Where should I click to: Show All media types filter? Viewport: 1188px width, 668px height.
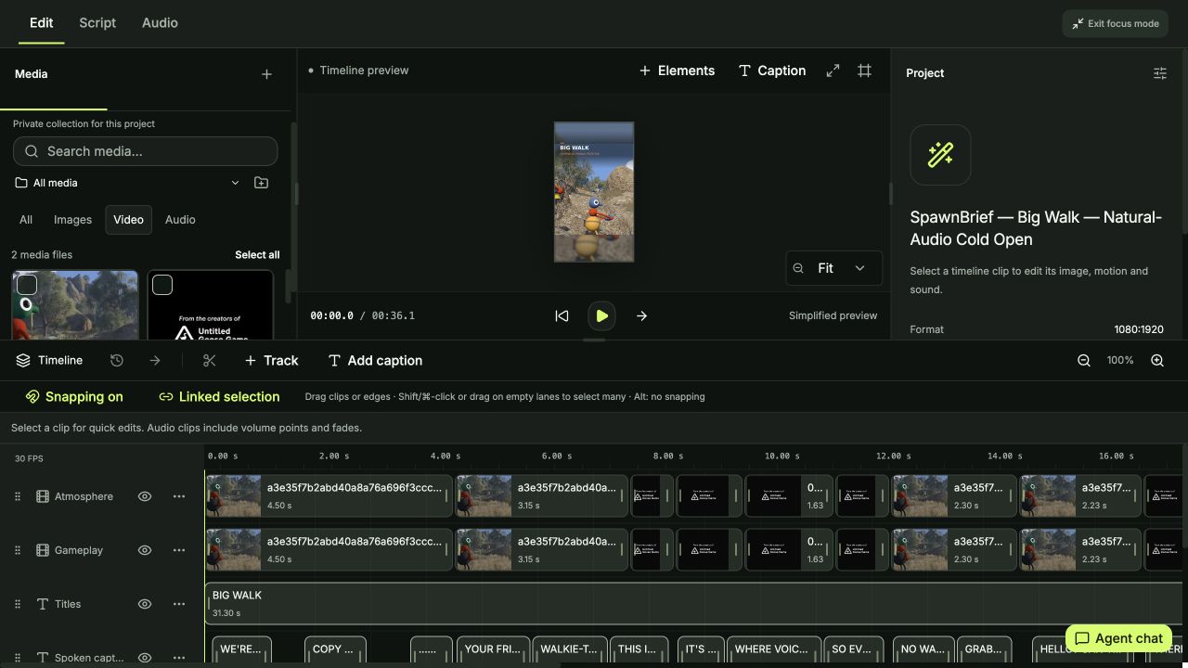point(26,220)
